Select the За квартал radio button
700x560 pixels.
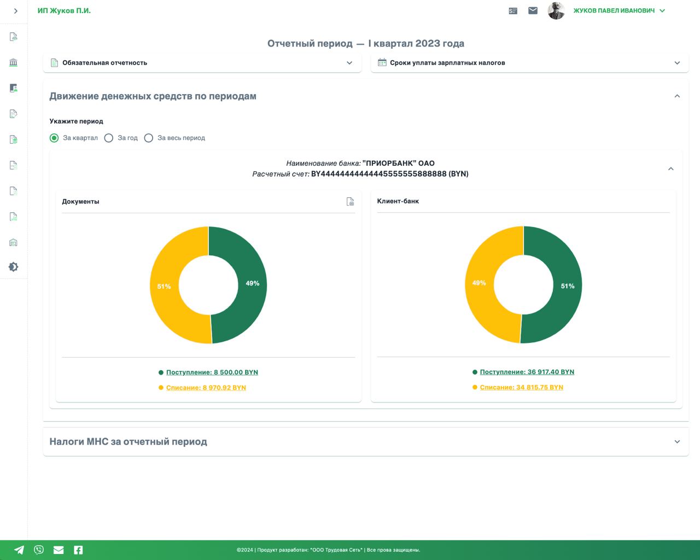click(x=54, y=138)
